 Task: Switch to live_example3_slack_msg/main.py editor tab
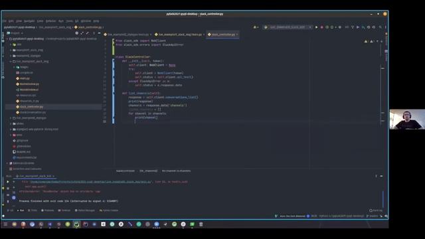click(180, 35)
